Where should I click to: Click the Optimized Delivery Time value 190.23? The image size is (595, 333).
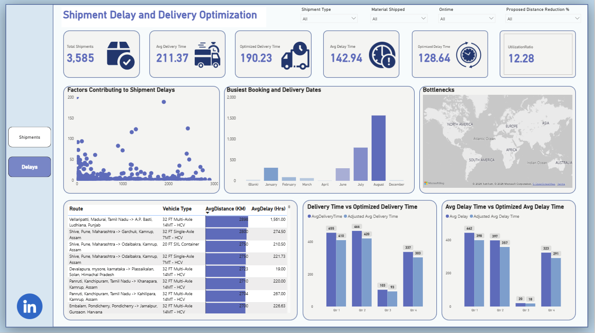256,58
